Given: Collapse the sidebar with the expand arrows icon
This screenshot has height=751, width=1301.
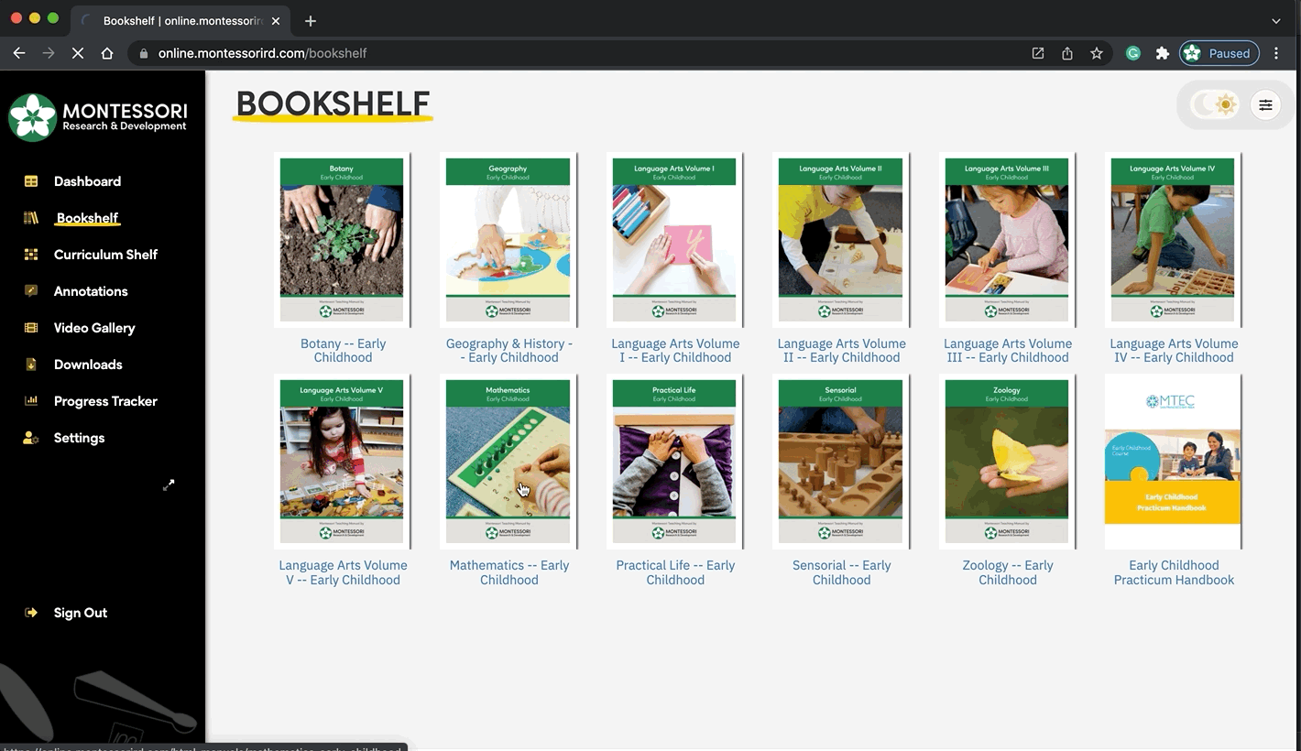Looking at the screenshot, I should click(169, 484).
